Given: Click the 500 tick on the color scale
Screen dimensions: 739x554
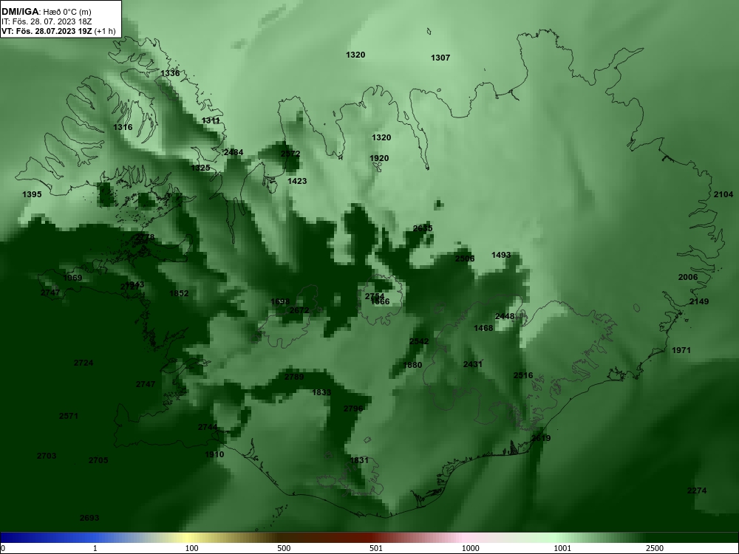Looking at the screenshot, I should click(284, 548).
